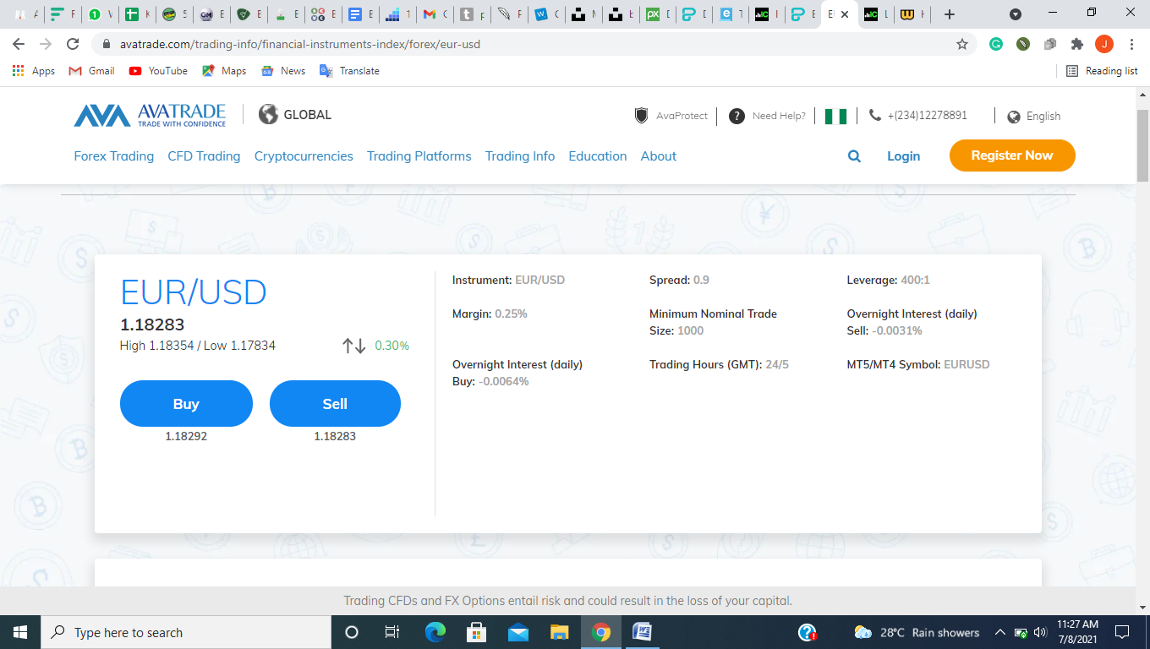Open Microsoft Store from the taskbar
The width and height of the screenshot is (1150, 649).
(477, 632)
